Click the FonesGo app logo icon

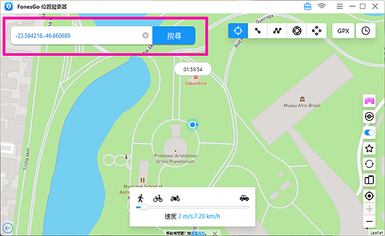point(8,6)
